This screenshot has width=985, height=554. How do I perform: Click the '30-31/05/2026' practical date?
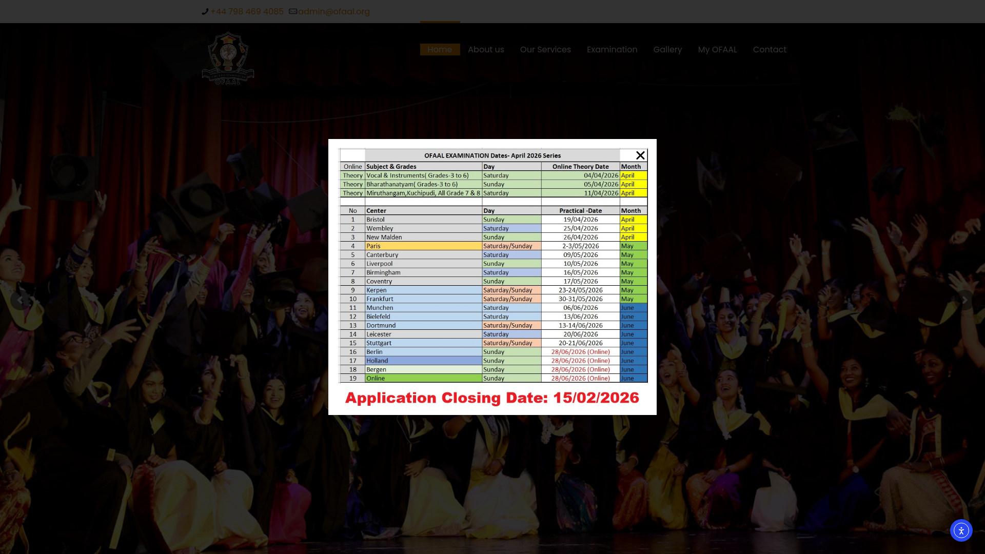(581, 299)
